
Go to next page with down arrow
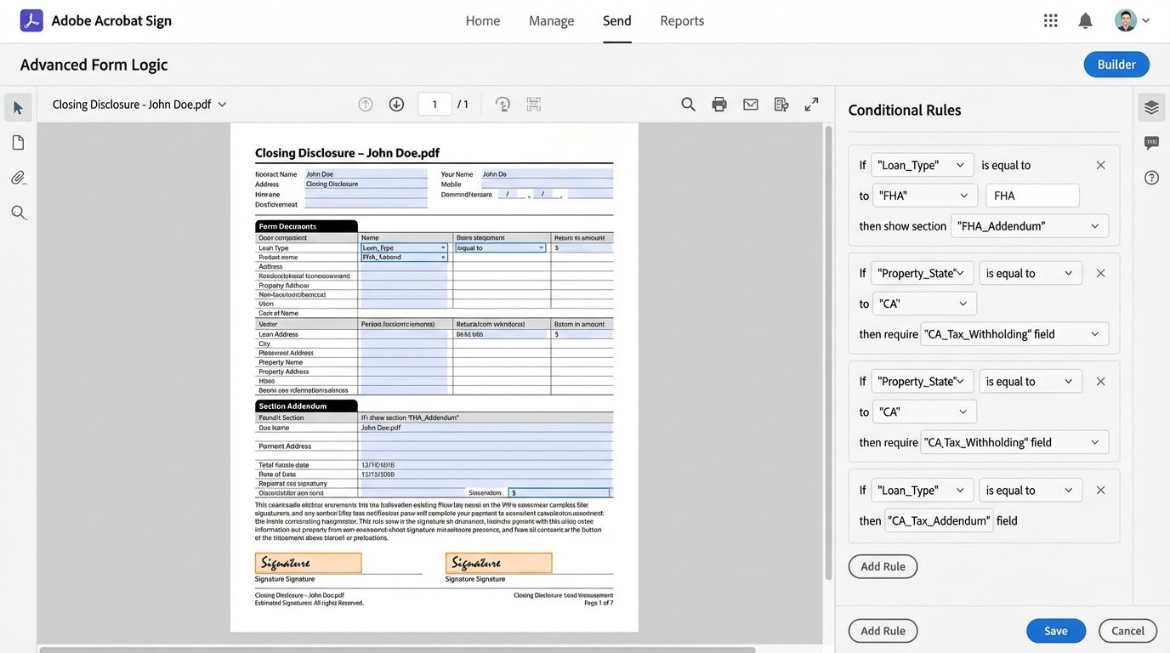396,104
